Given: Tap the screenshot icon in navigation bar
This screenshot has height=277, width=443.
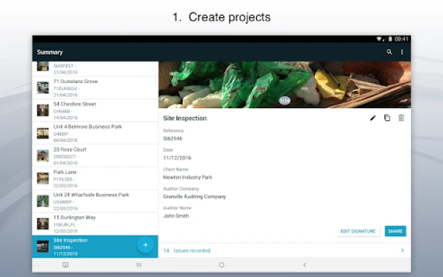Looking at the screenshot, I should pyautogui.click(x=65, y=265).
